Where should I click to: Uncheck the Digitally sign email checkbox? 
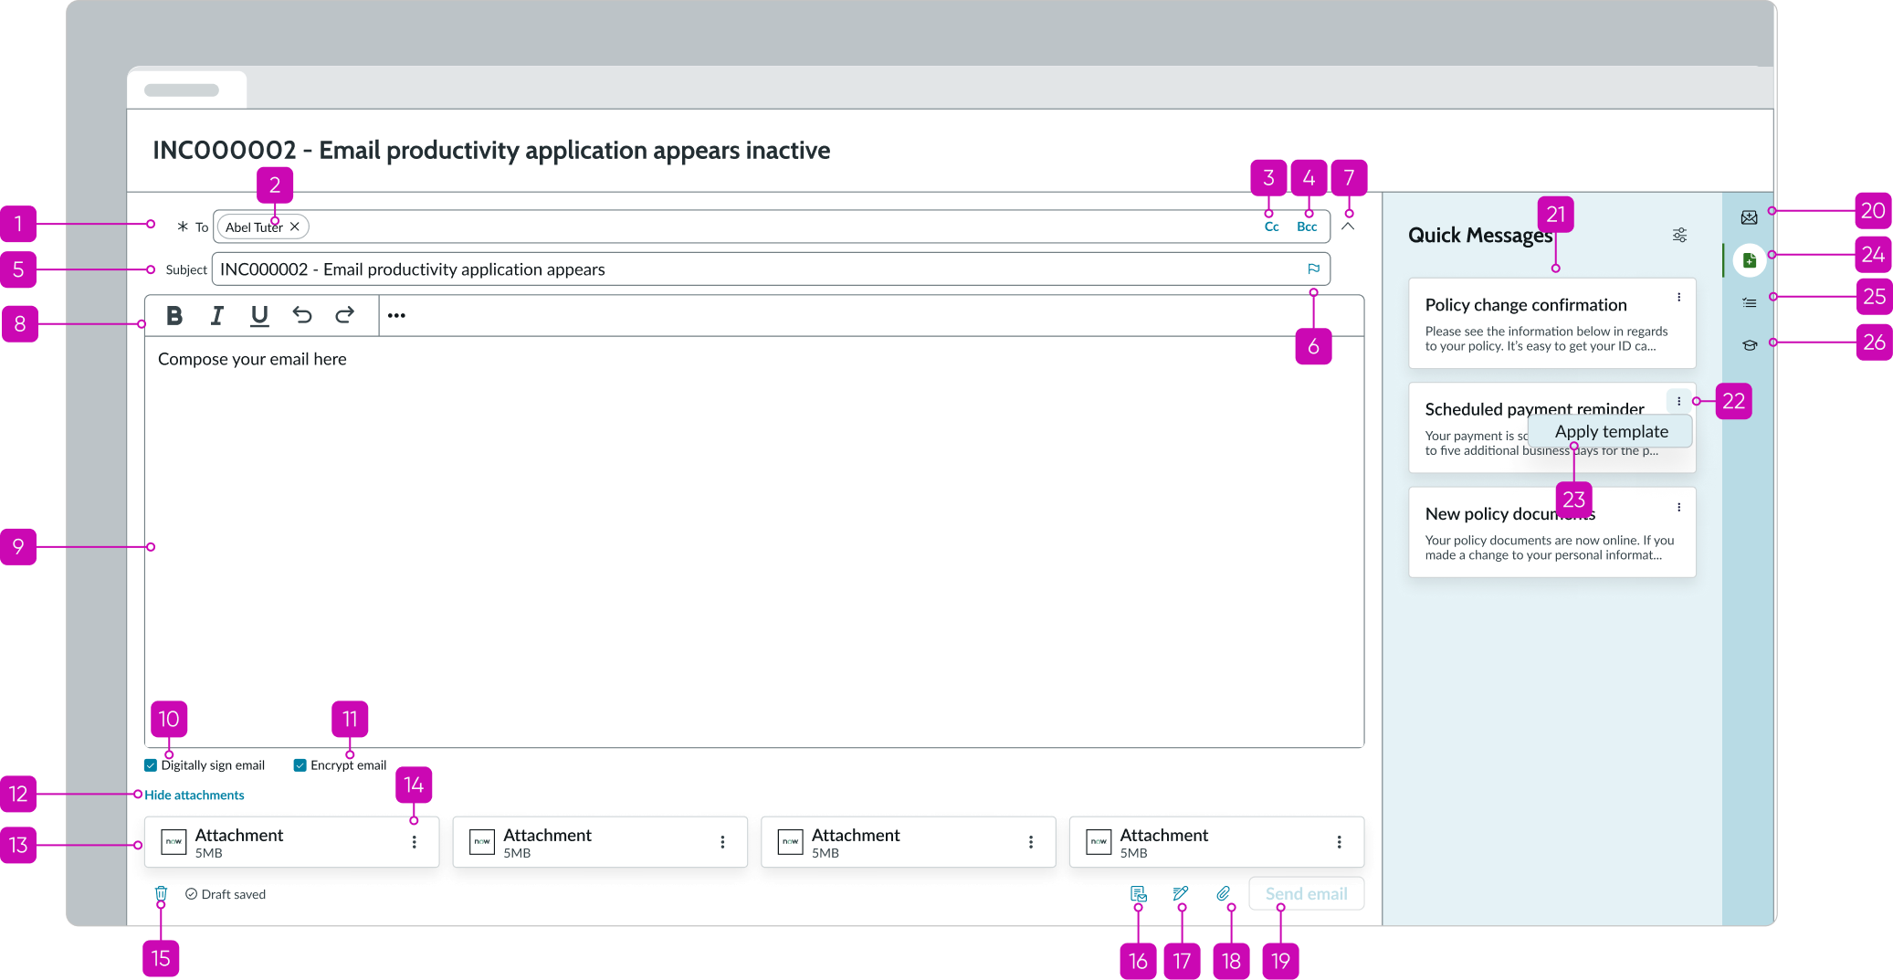coord(151,764)
